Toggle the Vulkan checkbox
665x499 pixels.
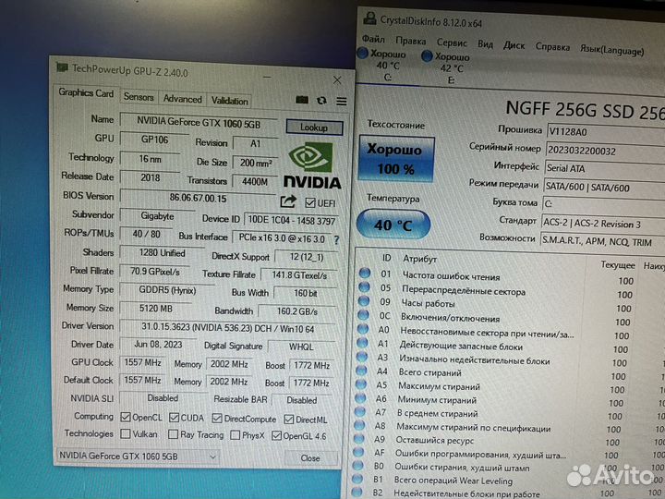tap(125, 433)
